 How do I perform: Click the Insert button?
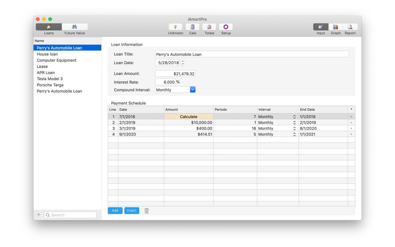131,210
